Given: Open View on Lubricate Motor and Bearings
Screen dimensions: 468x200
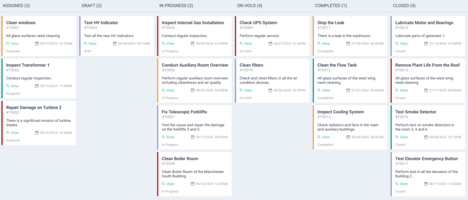Looking at the screenshot, I should 401,43.
